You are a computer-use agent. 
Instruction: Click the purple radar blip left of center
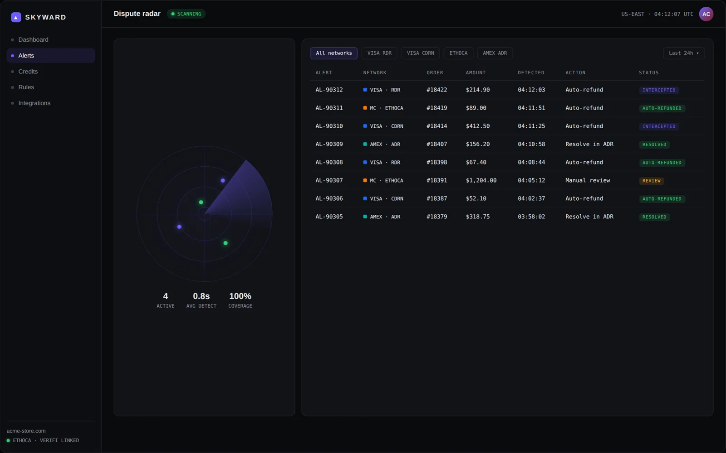pos(179,226)
